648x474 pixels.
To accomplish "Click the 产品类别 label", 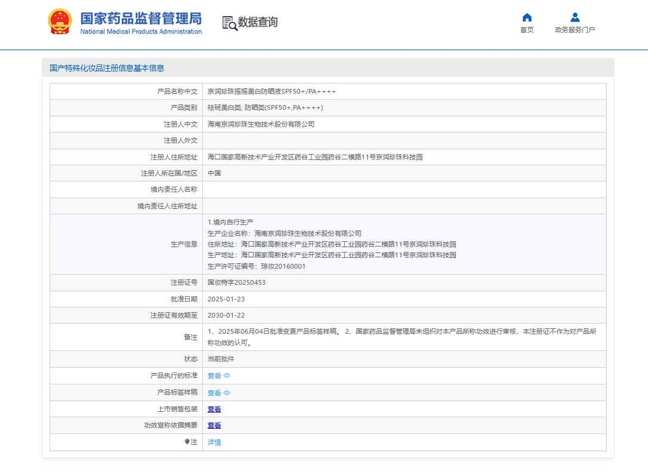I will (x=184, y=107).
